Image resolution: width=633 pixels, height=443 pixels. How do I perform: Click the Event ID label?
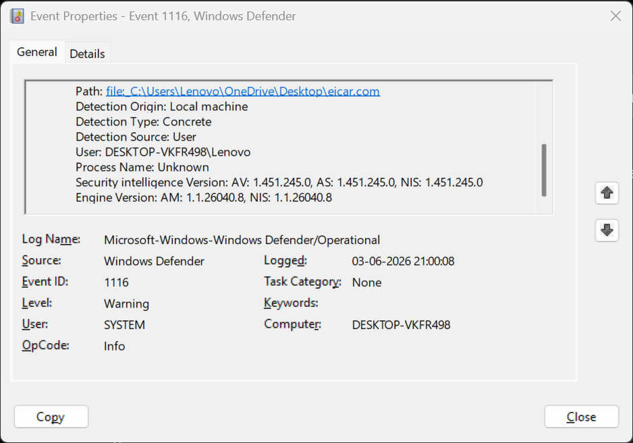pyautogui.click(x=45, y=281)
